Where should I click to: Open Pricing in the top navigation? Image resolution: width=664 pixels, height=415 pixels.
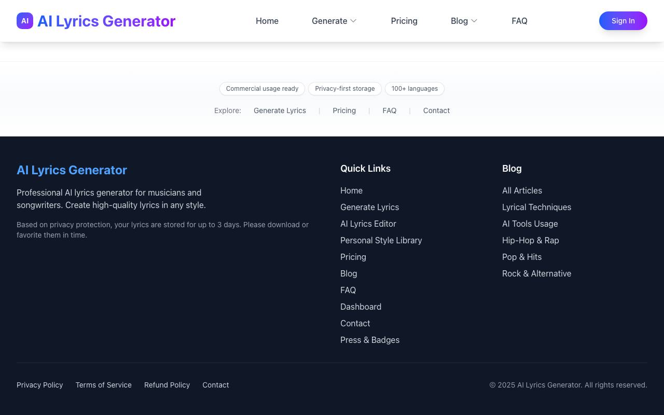point(404,21)
